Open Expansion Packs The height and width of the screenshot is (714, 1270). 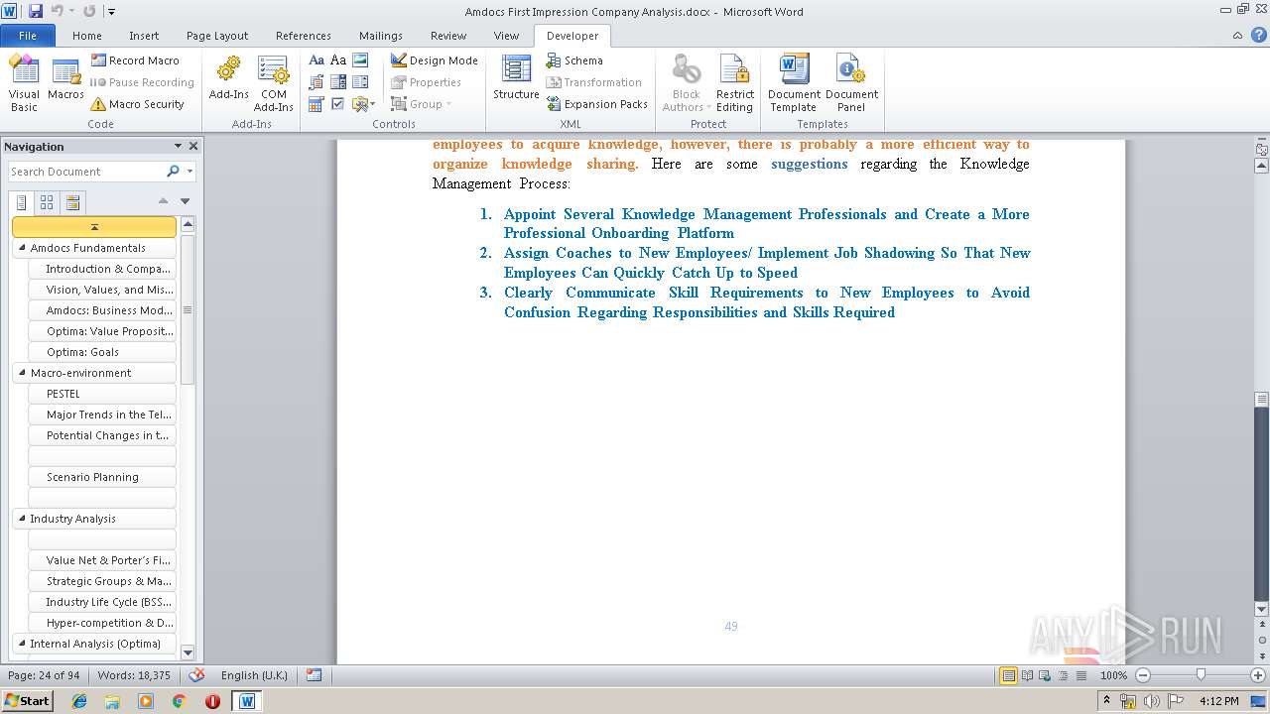click(596, 104)
